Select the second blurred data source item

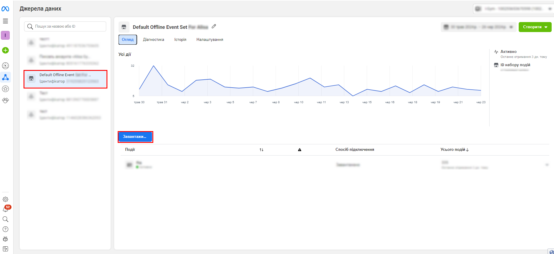coord(65,60)
